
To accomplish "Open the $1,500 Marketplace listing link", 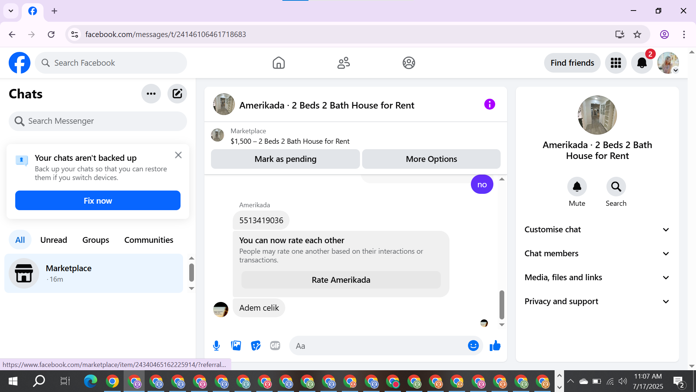I will tap(290, 141).
